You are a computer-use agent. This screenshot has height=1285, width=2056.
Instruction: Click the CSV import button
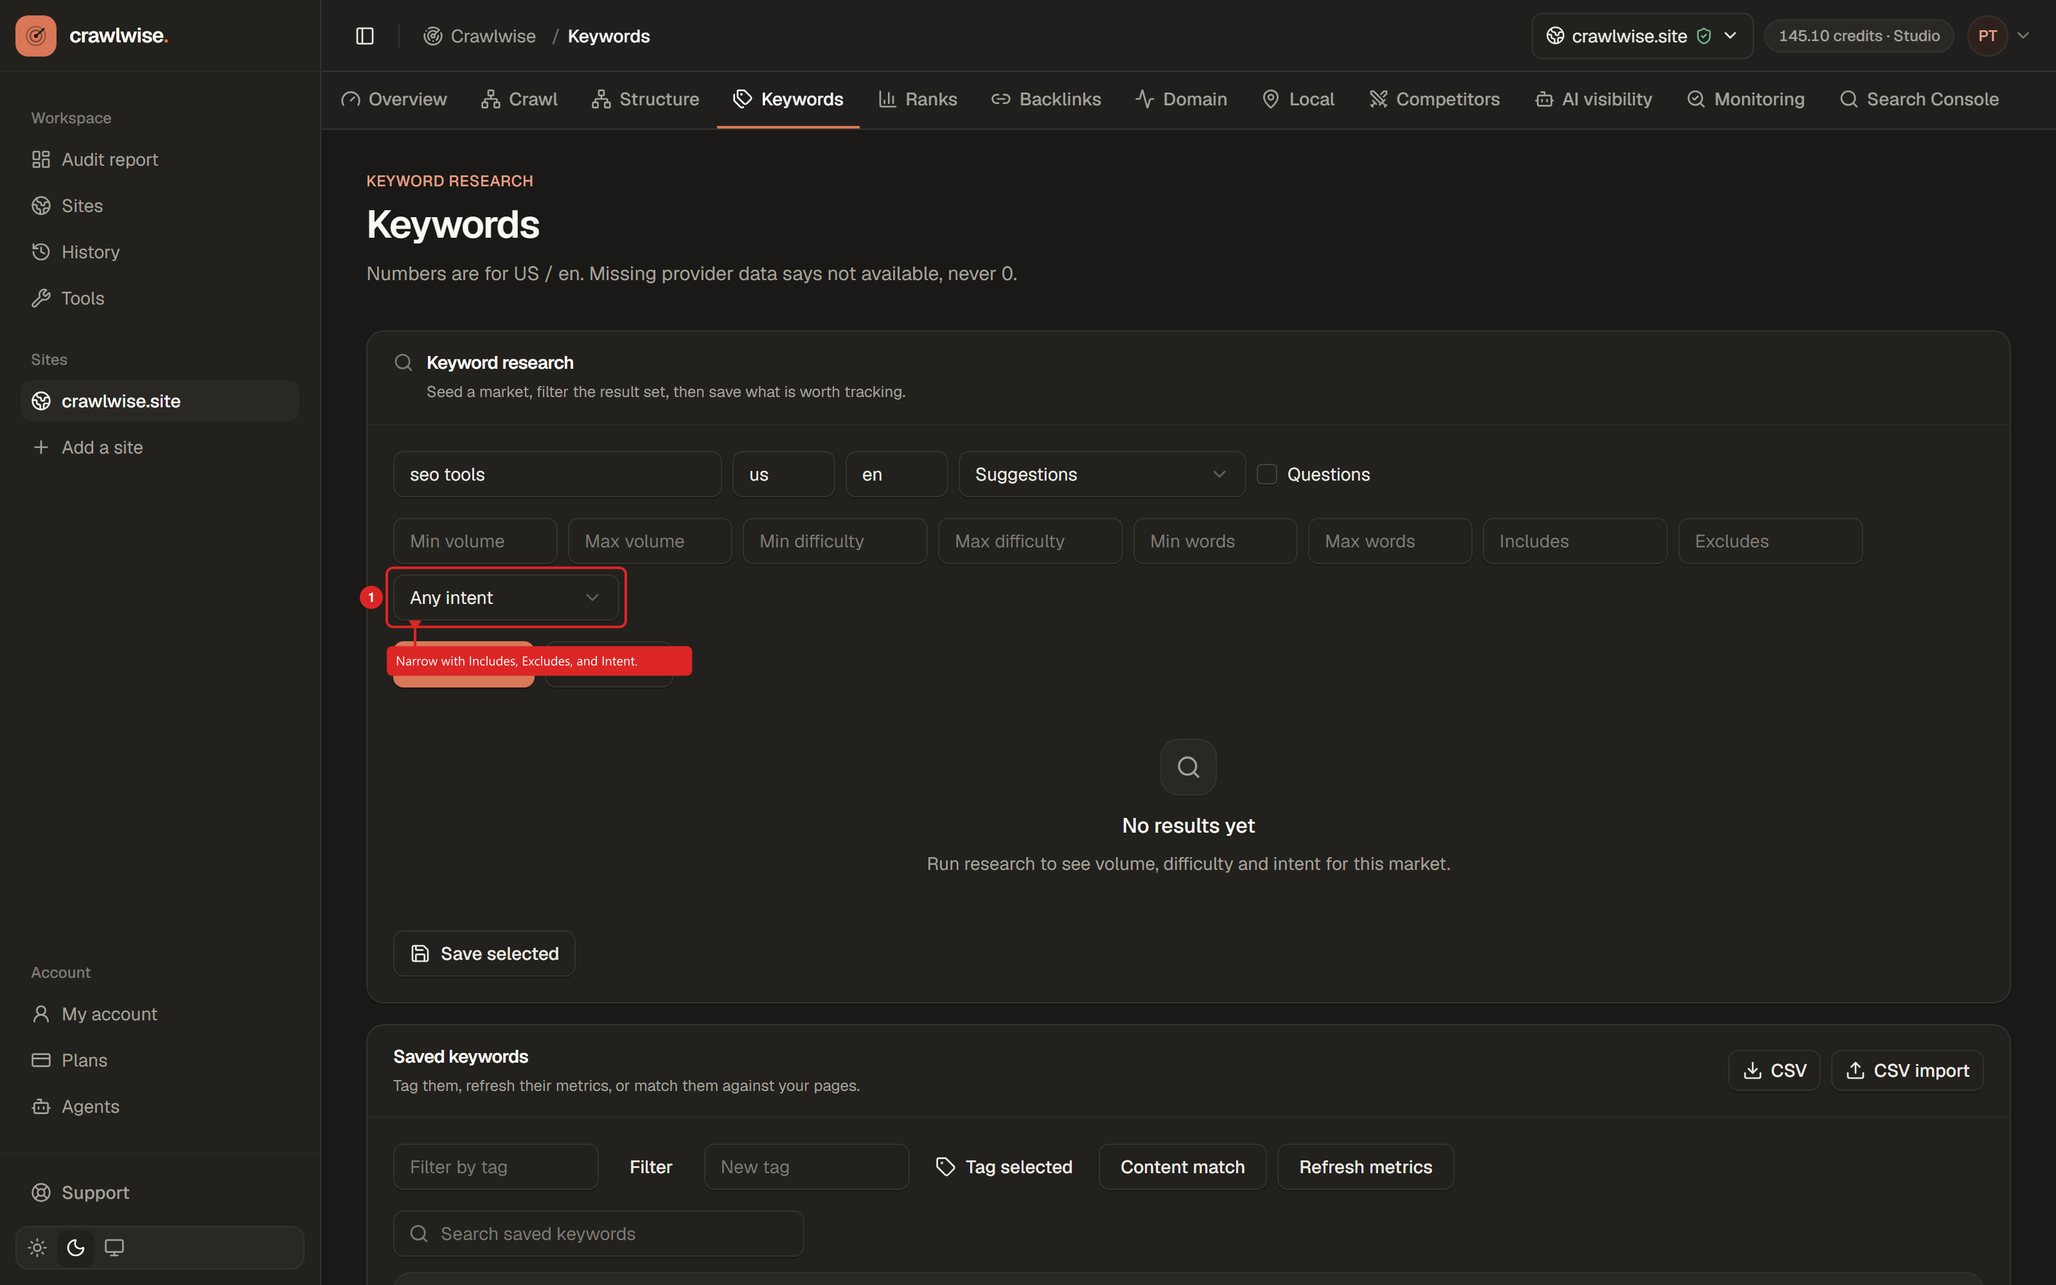[1908, 1071]
